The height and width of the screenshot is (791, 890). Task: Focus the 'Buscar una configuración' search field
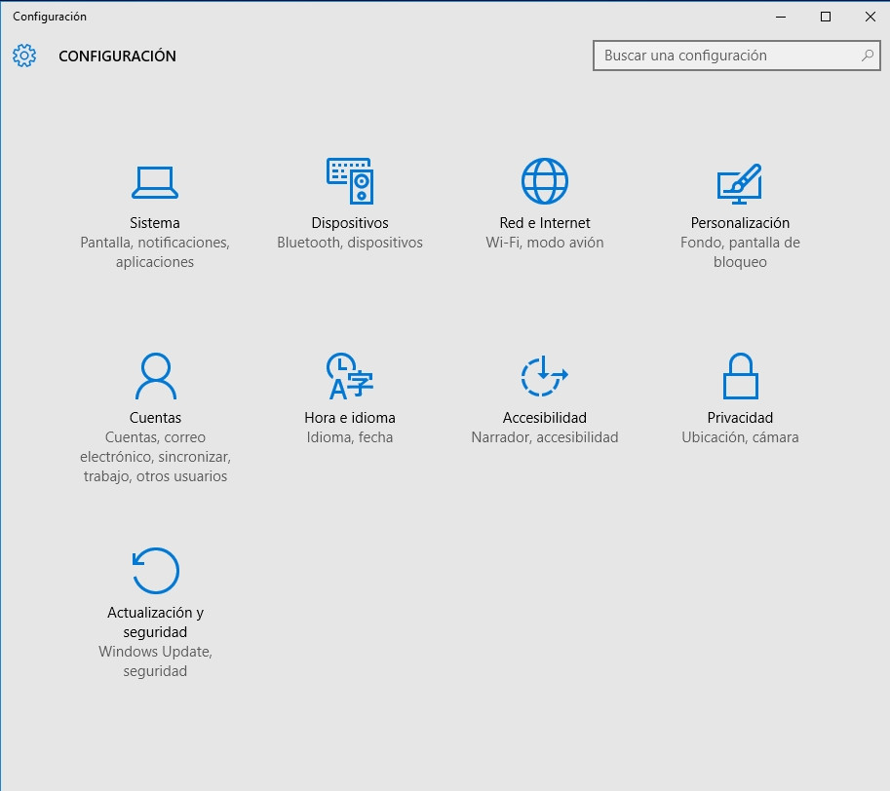726,56
